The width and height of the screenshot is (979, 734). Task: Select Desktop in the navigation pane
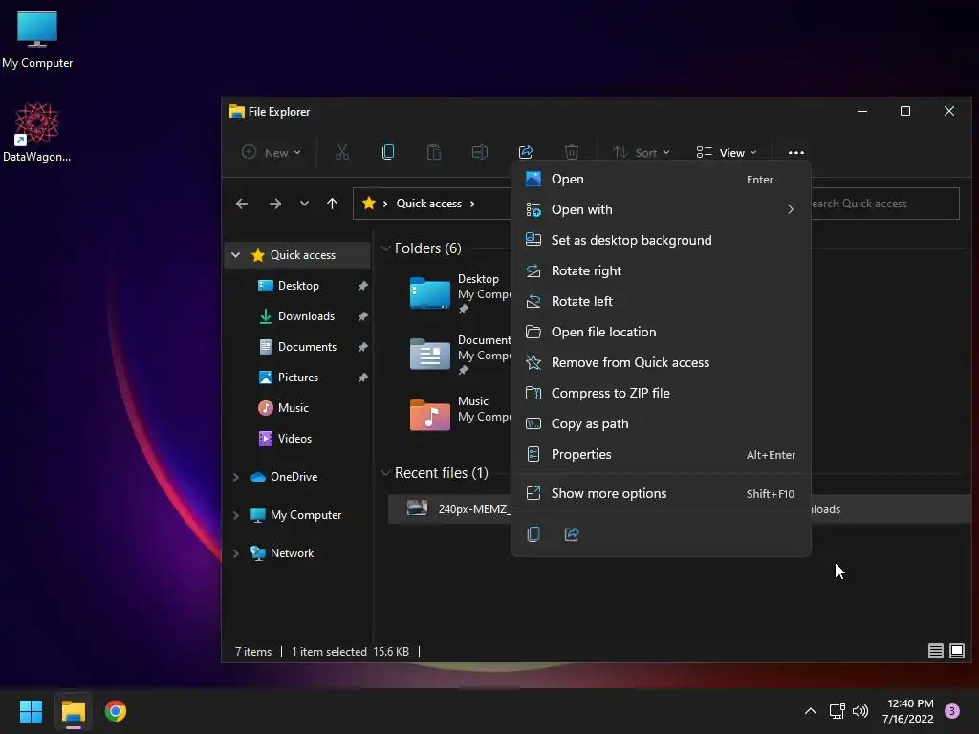pos(298,285)
